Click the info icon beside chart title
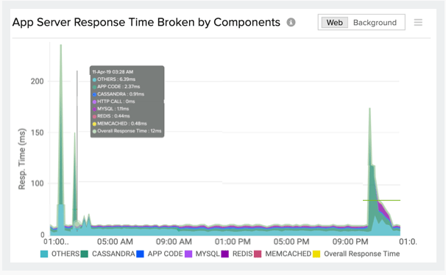The image size is (446, 275). pyautogui.click(x=291, y=22)
